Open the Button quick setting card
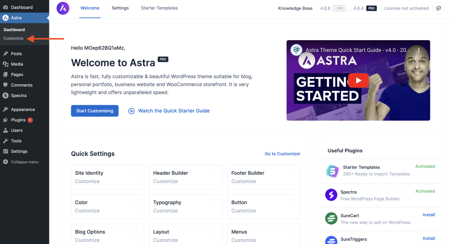 (264, 206)
